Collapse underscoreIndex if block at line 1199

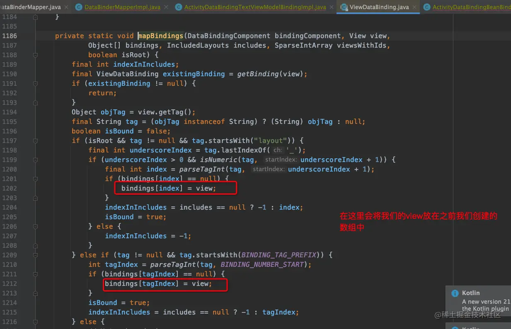pyautogui.click(x=35, y=160)
